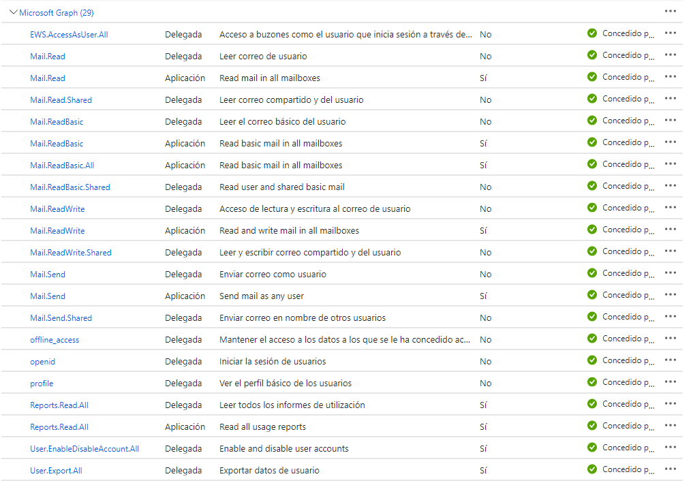Open Mail.Send link described 'Send mail as any user'
Image resolution: width=693 pixels, height=483 pixels.
coord(48,296)
